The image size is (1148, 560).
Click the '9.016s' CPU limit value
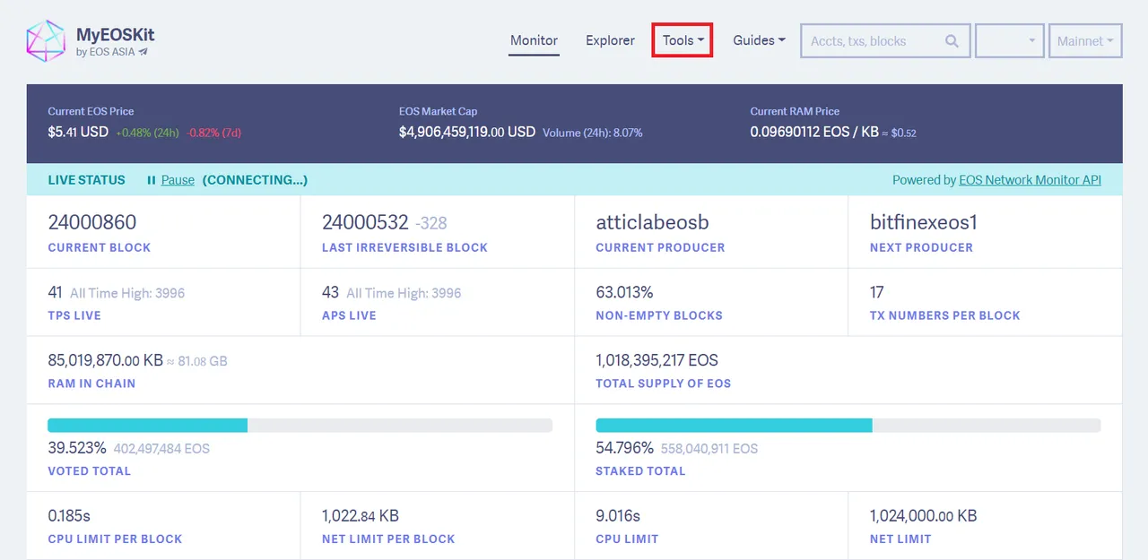[618, 516]
